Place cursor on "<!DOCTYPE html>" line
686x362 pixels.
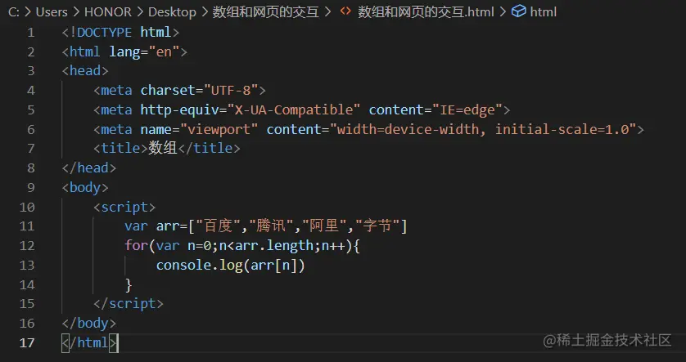(x=120, y=33)
